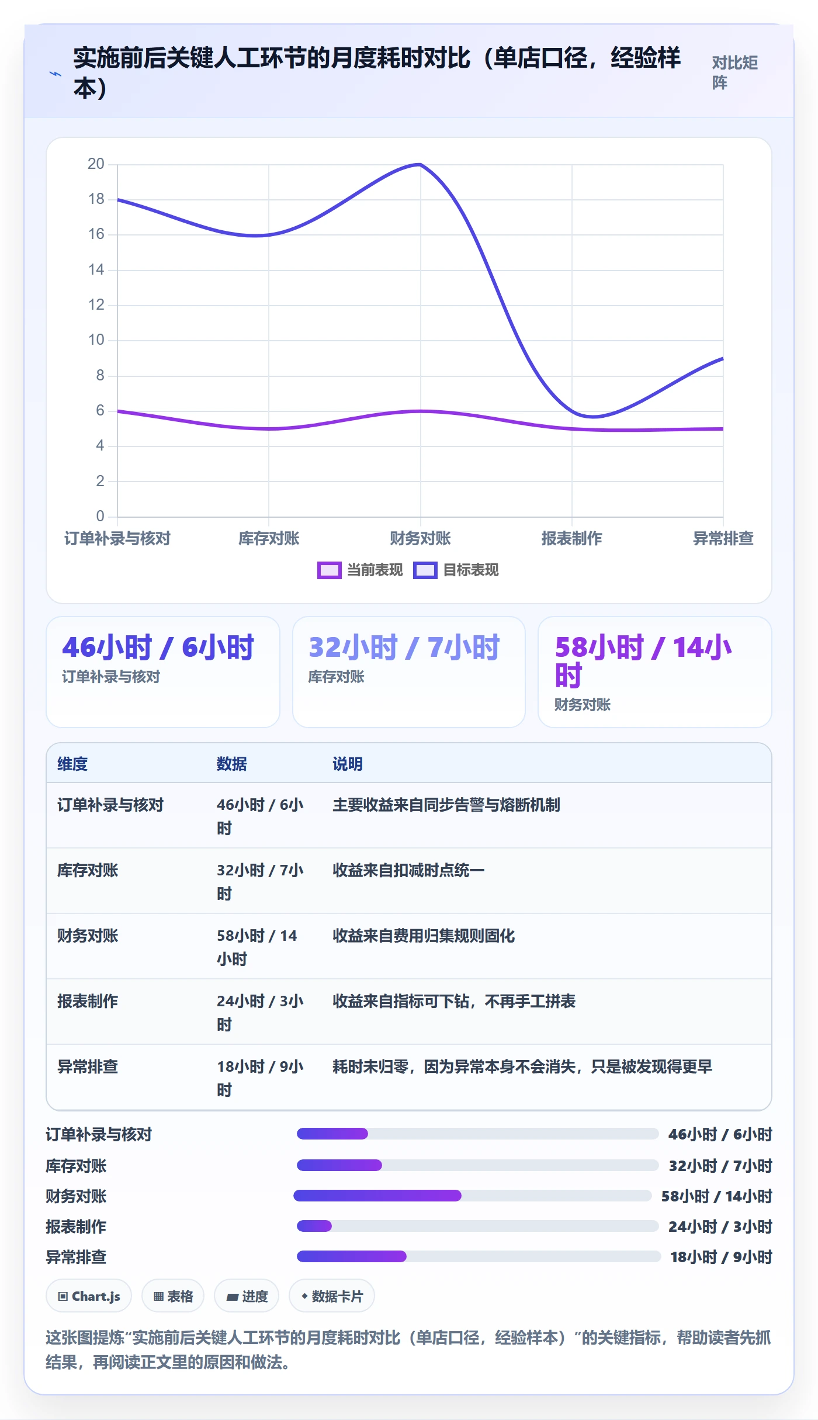
Task: Toggle the 目标表现 legend swatch
Action: [425, 570]
